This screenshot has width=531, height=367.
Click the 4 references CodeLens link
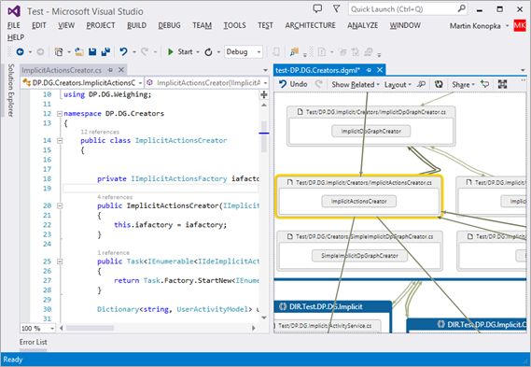point(115,196)
